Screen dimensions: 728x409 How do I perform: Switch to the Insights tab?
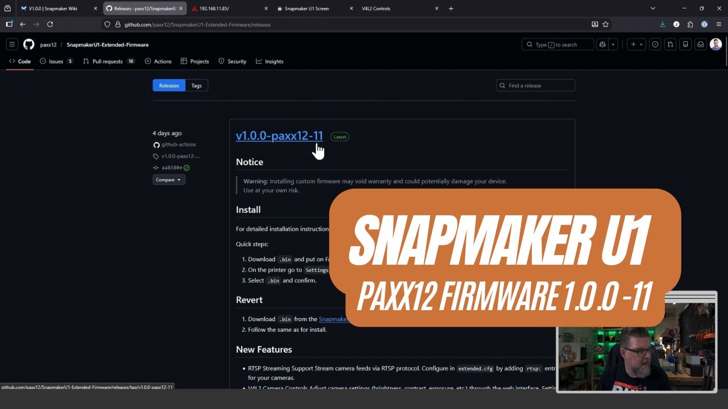click(x=270, y=61)
